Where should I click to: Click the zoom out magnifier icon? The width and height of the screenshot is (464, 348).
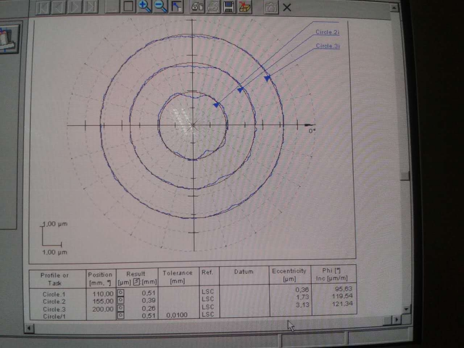pyautogui.click(x=160, y=6)
